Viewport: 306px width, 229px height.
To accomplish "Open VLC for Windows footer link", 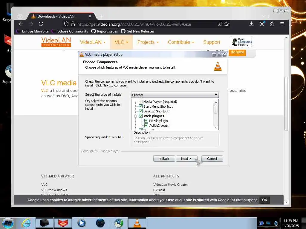I will pos(54,190).
